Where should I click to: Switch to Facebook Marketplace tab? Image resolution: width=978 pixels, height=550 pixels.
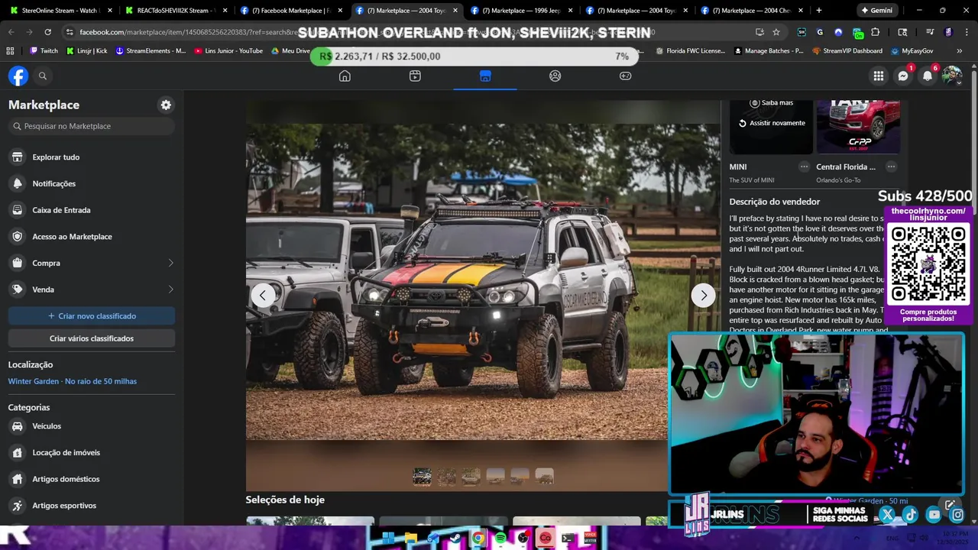(x=291, y=11)
